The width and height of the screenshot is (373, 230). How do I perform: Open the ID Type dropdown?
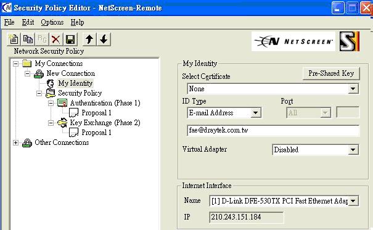click(255, 113)
